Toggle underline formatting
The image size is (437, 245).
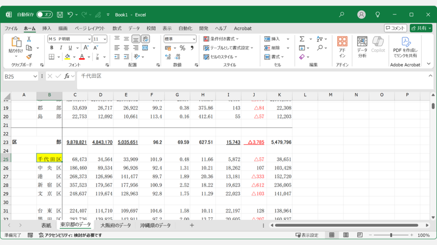(70, 48)
